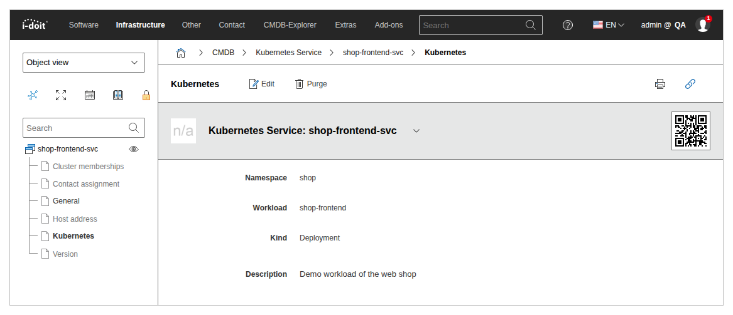
Task: Click the Kind value "Deployment"
Action: (320, 237)
